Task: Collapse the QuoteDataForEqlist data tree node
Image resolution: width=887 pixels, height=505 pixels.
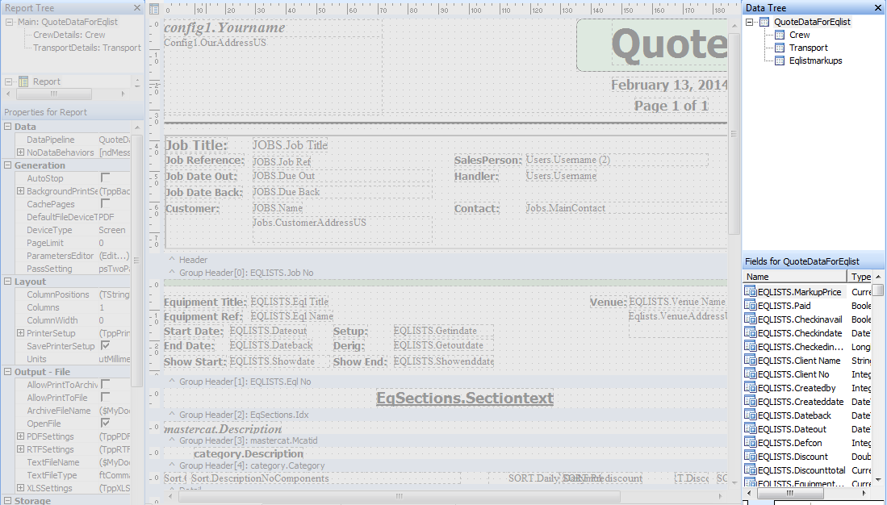Action: (751, 22)
